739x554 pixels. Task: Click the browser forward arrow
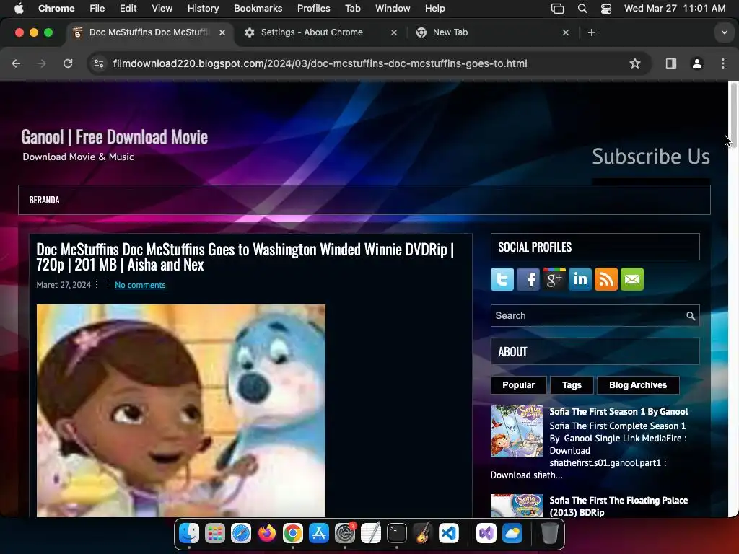pyautogui.click(x=41, y=63)
